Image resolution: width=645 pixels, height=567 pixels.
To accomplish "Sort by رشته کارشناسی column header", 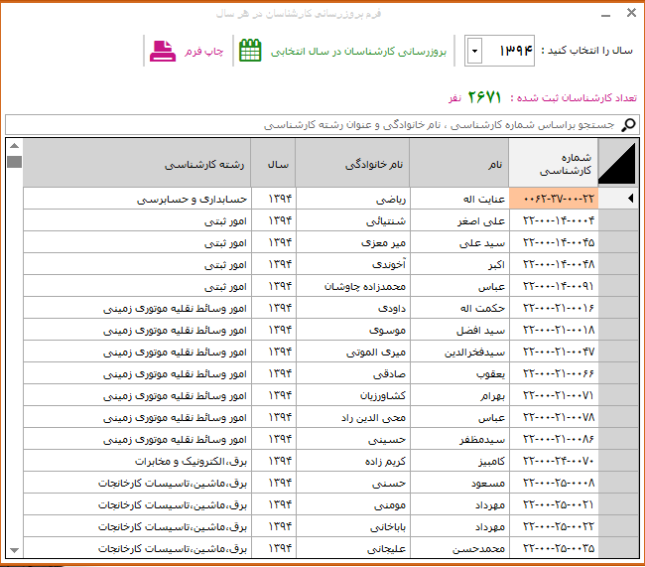I will pos(137,163).
